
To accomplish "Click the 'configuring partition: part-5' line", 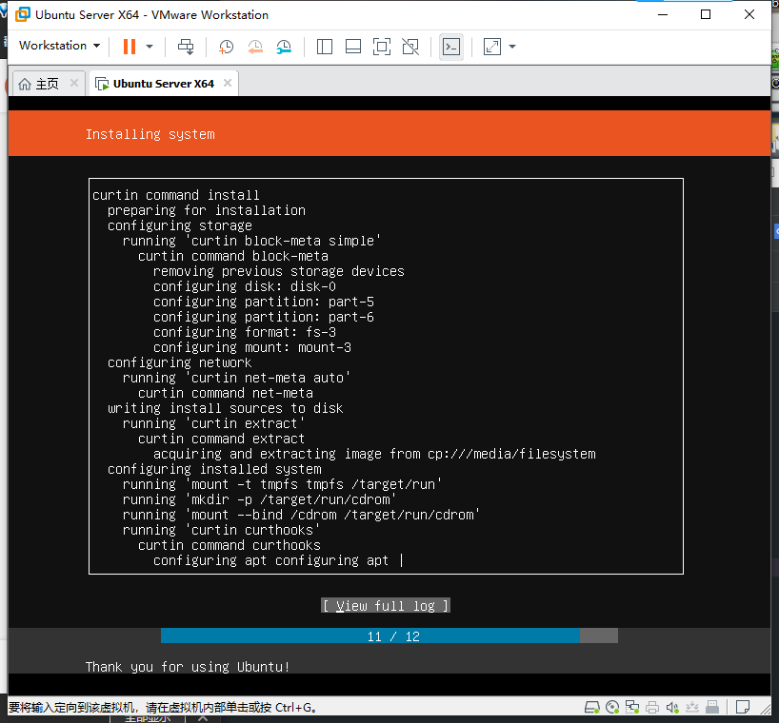I will [x=263, y=302].
